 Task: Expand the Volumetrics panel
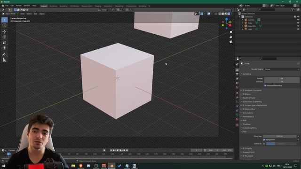248,113
